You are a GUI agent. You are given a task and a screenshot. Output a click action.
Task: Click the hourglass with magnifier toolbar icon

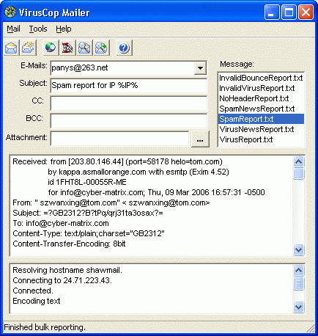tap(67, 48)
